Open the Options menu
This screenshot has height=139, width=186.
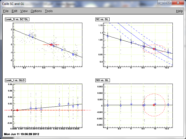point(36,11)
